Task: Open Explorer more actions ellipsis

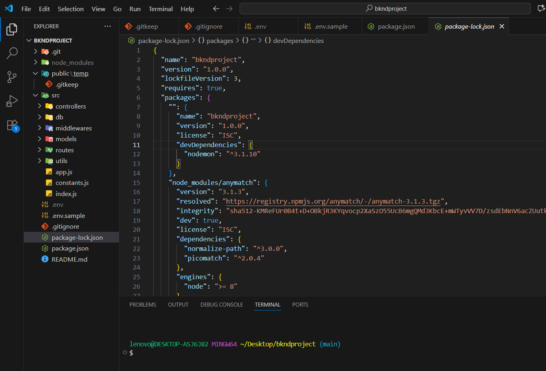Action: pyautogui.click(x=107, y=26)
